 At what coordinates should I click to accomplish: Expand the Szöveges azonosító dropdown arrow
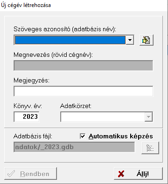coord(130,40)
